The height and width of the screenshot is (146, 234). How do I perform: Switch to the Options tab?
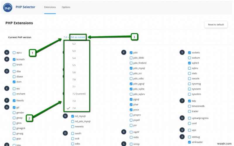66,7
